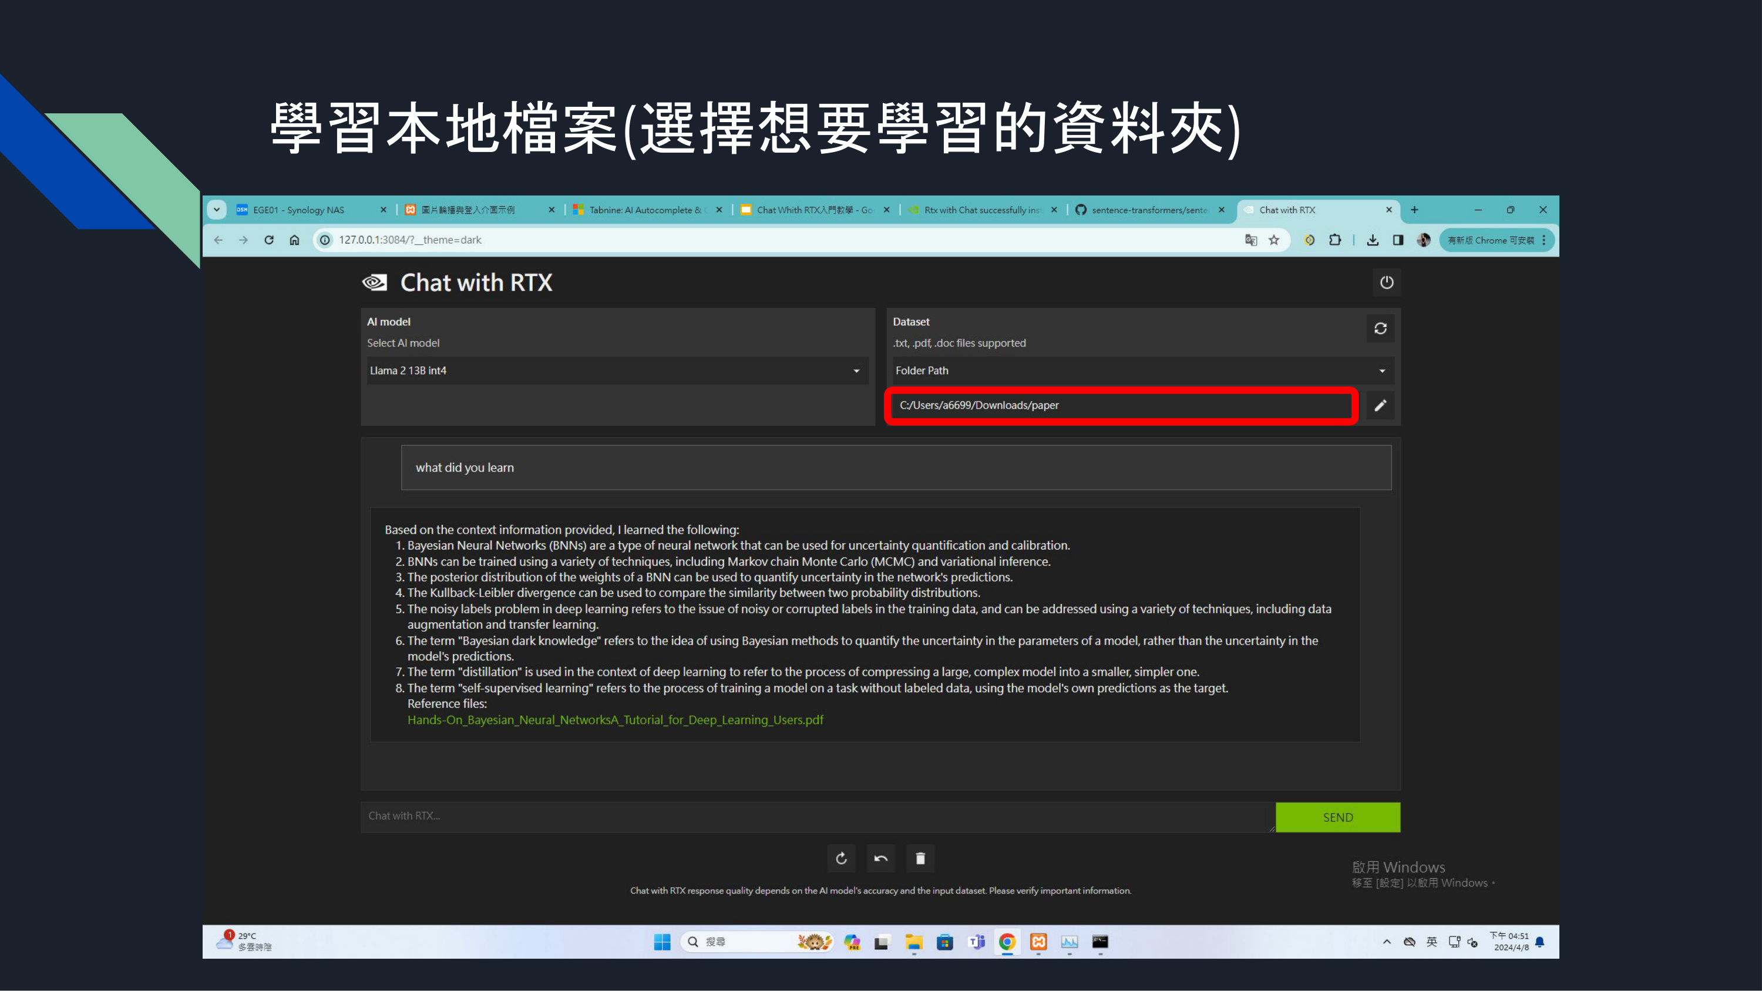
Task: Click the NVIDIA logo beside Chat with RTX
Action: point(374,282)
